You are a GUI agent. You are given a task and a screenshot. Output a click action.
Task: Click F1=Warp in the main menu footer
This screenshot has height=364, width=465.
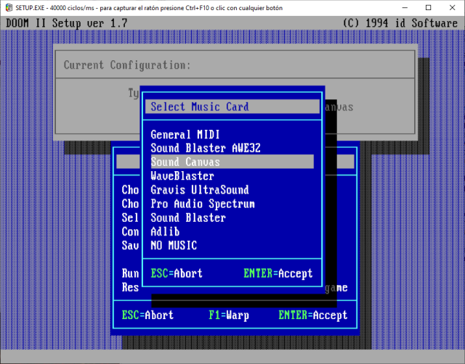click(x=229, y=315)
